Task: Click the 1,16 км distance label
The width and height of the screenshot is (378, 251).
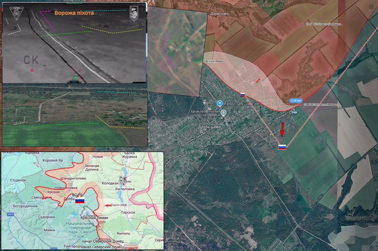Action: (296, 101)
